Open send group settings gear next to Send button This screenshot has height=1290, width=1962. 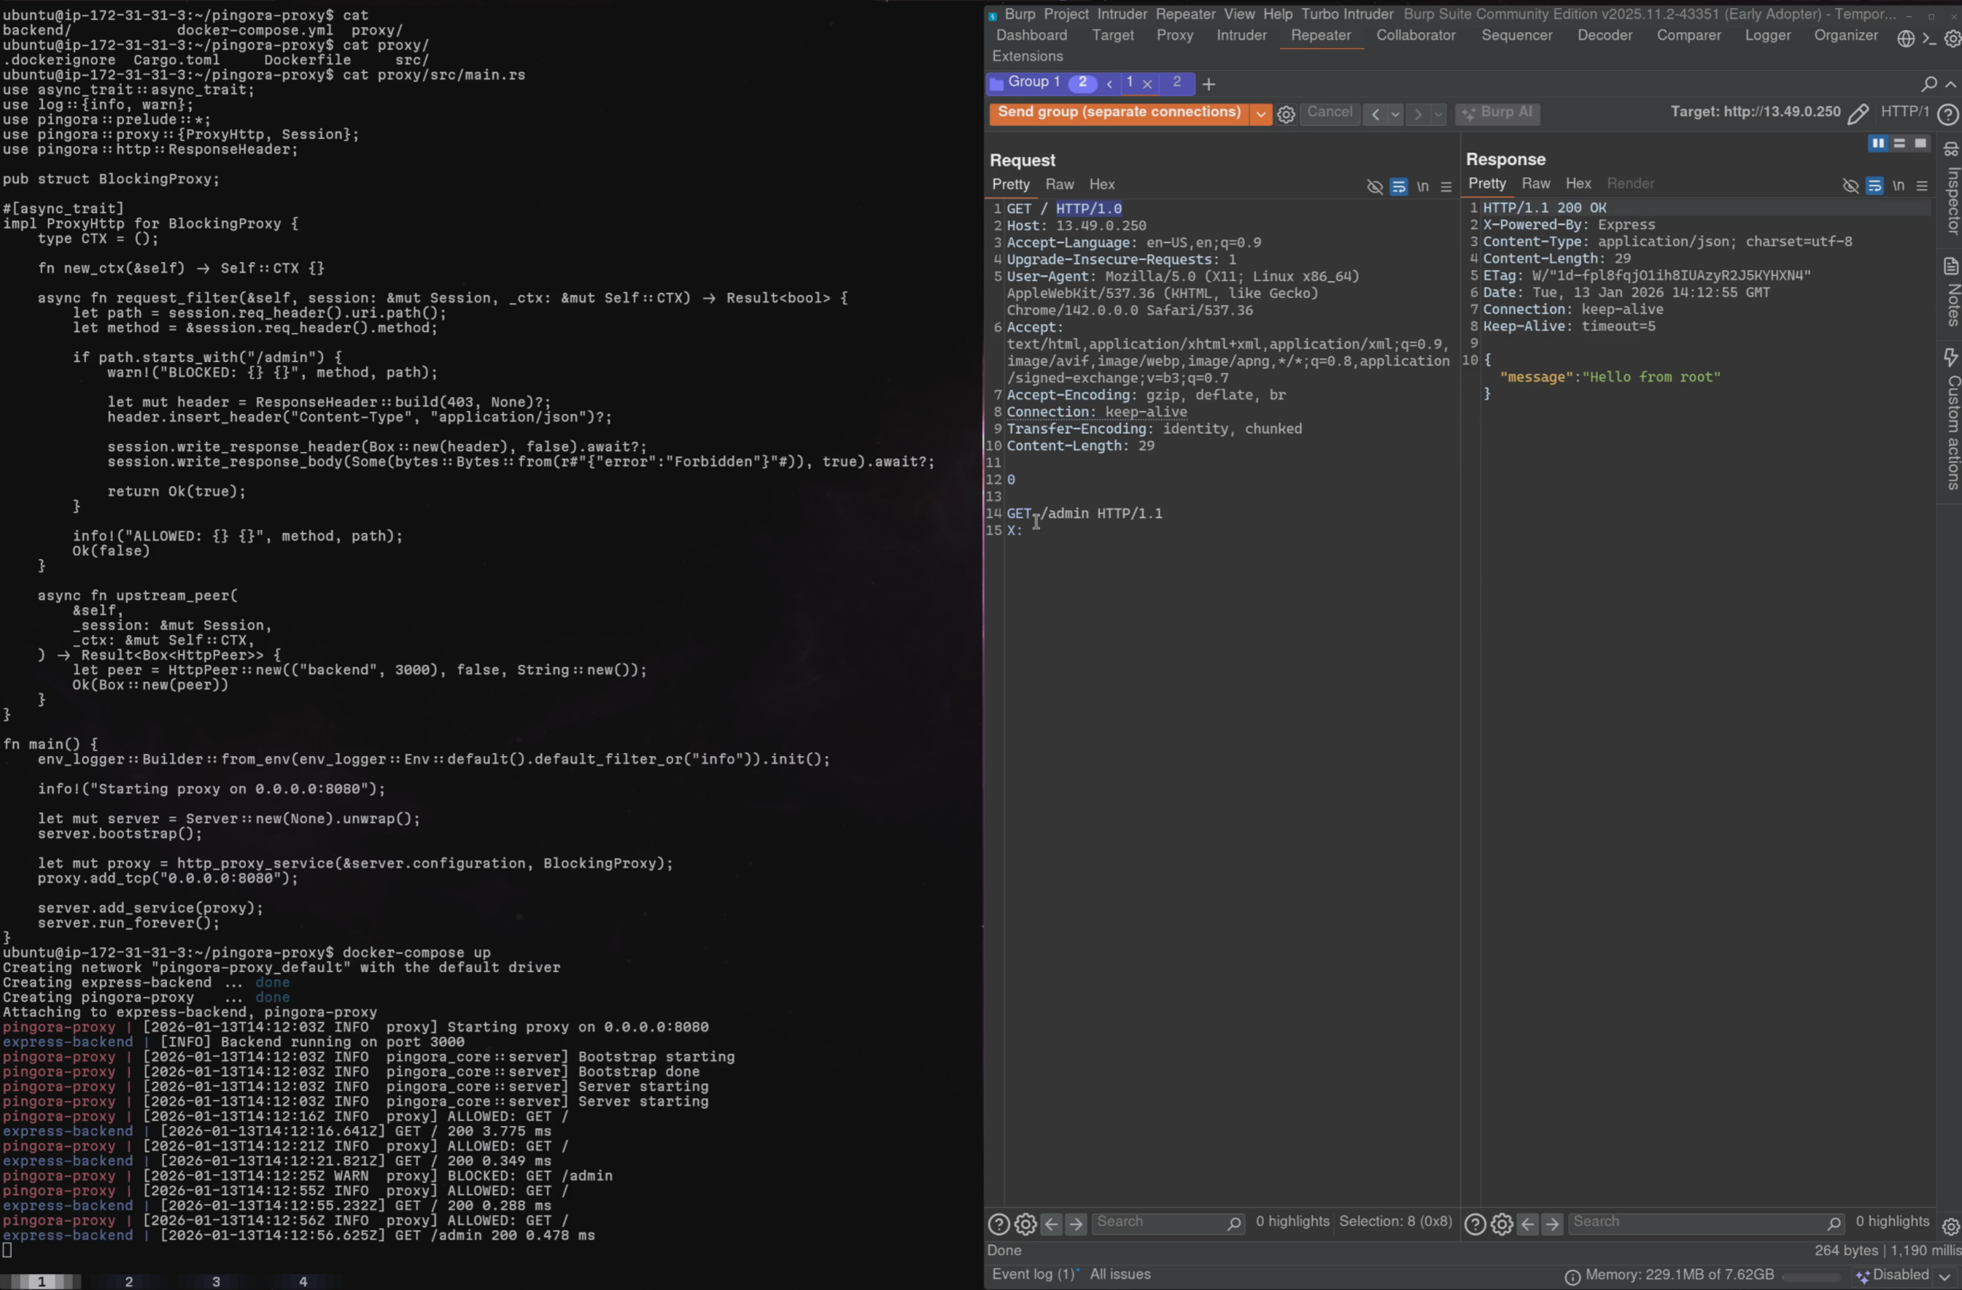click(x=1286, y=114)
